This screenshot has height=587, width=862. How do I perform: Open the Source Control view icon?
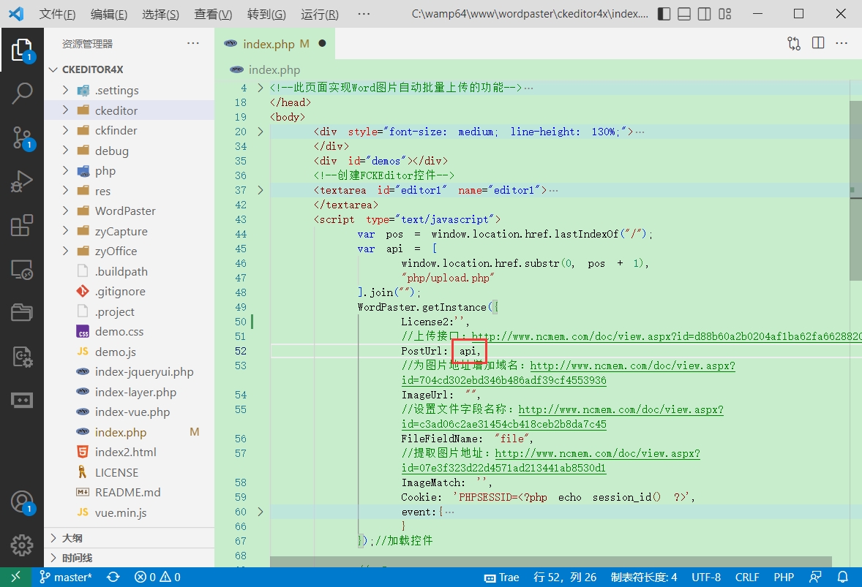coord(22,137)
